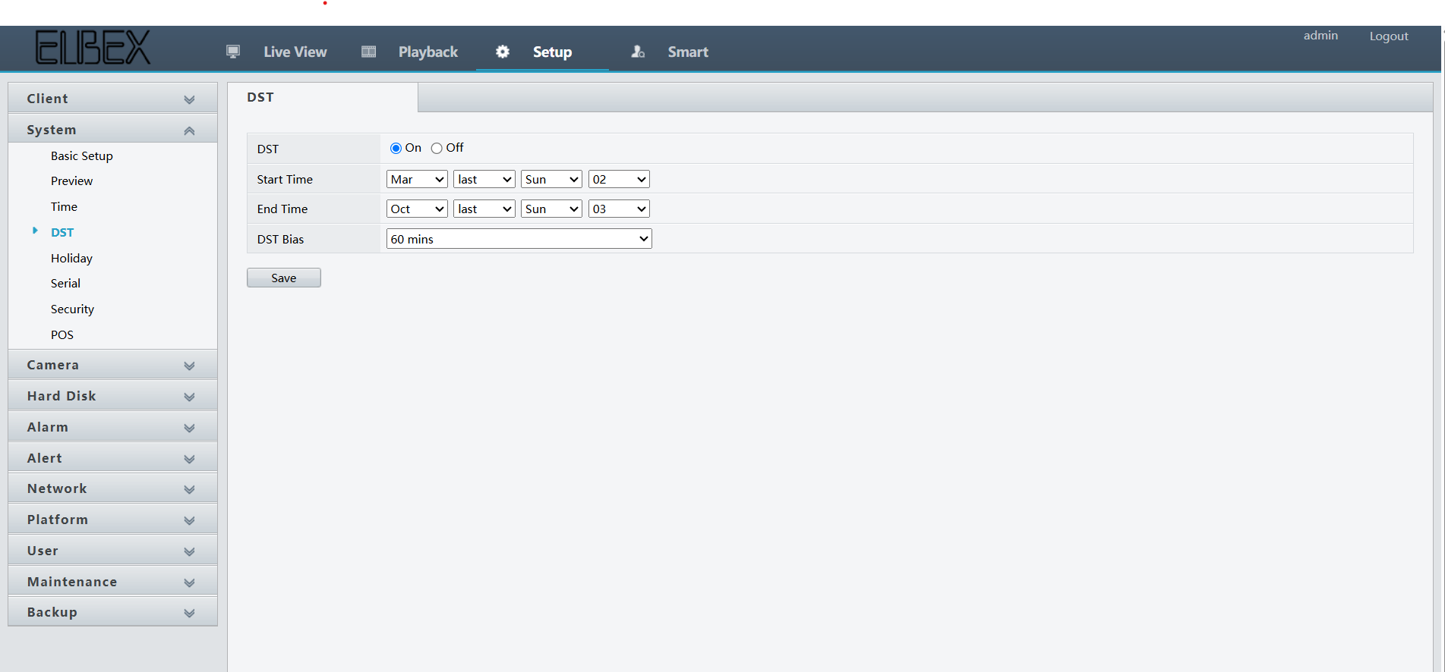Switch to the Setup tab
Image resolution: width=1445 pixels, height=672 pixels.
pyautogui.click(x=552, y=52)
